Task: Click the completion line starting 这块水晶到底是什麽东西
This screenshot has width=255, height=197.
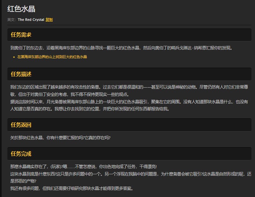Action: pos(128,174)
